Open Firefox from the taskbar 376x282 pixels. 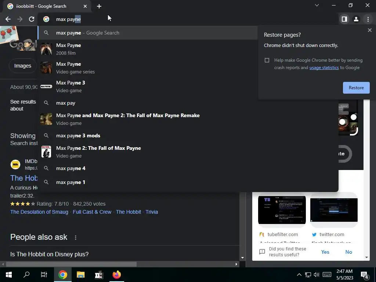pyautogui.click(x=117, y=275)
